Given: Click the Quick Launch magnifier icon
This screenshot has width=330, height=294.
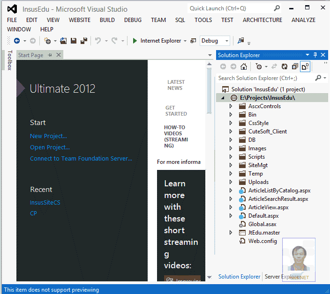Looking at the screenshot, I should click(x=277, y=8).
